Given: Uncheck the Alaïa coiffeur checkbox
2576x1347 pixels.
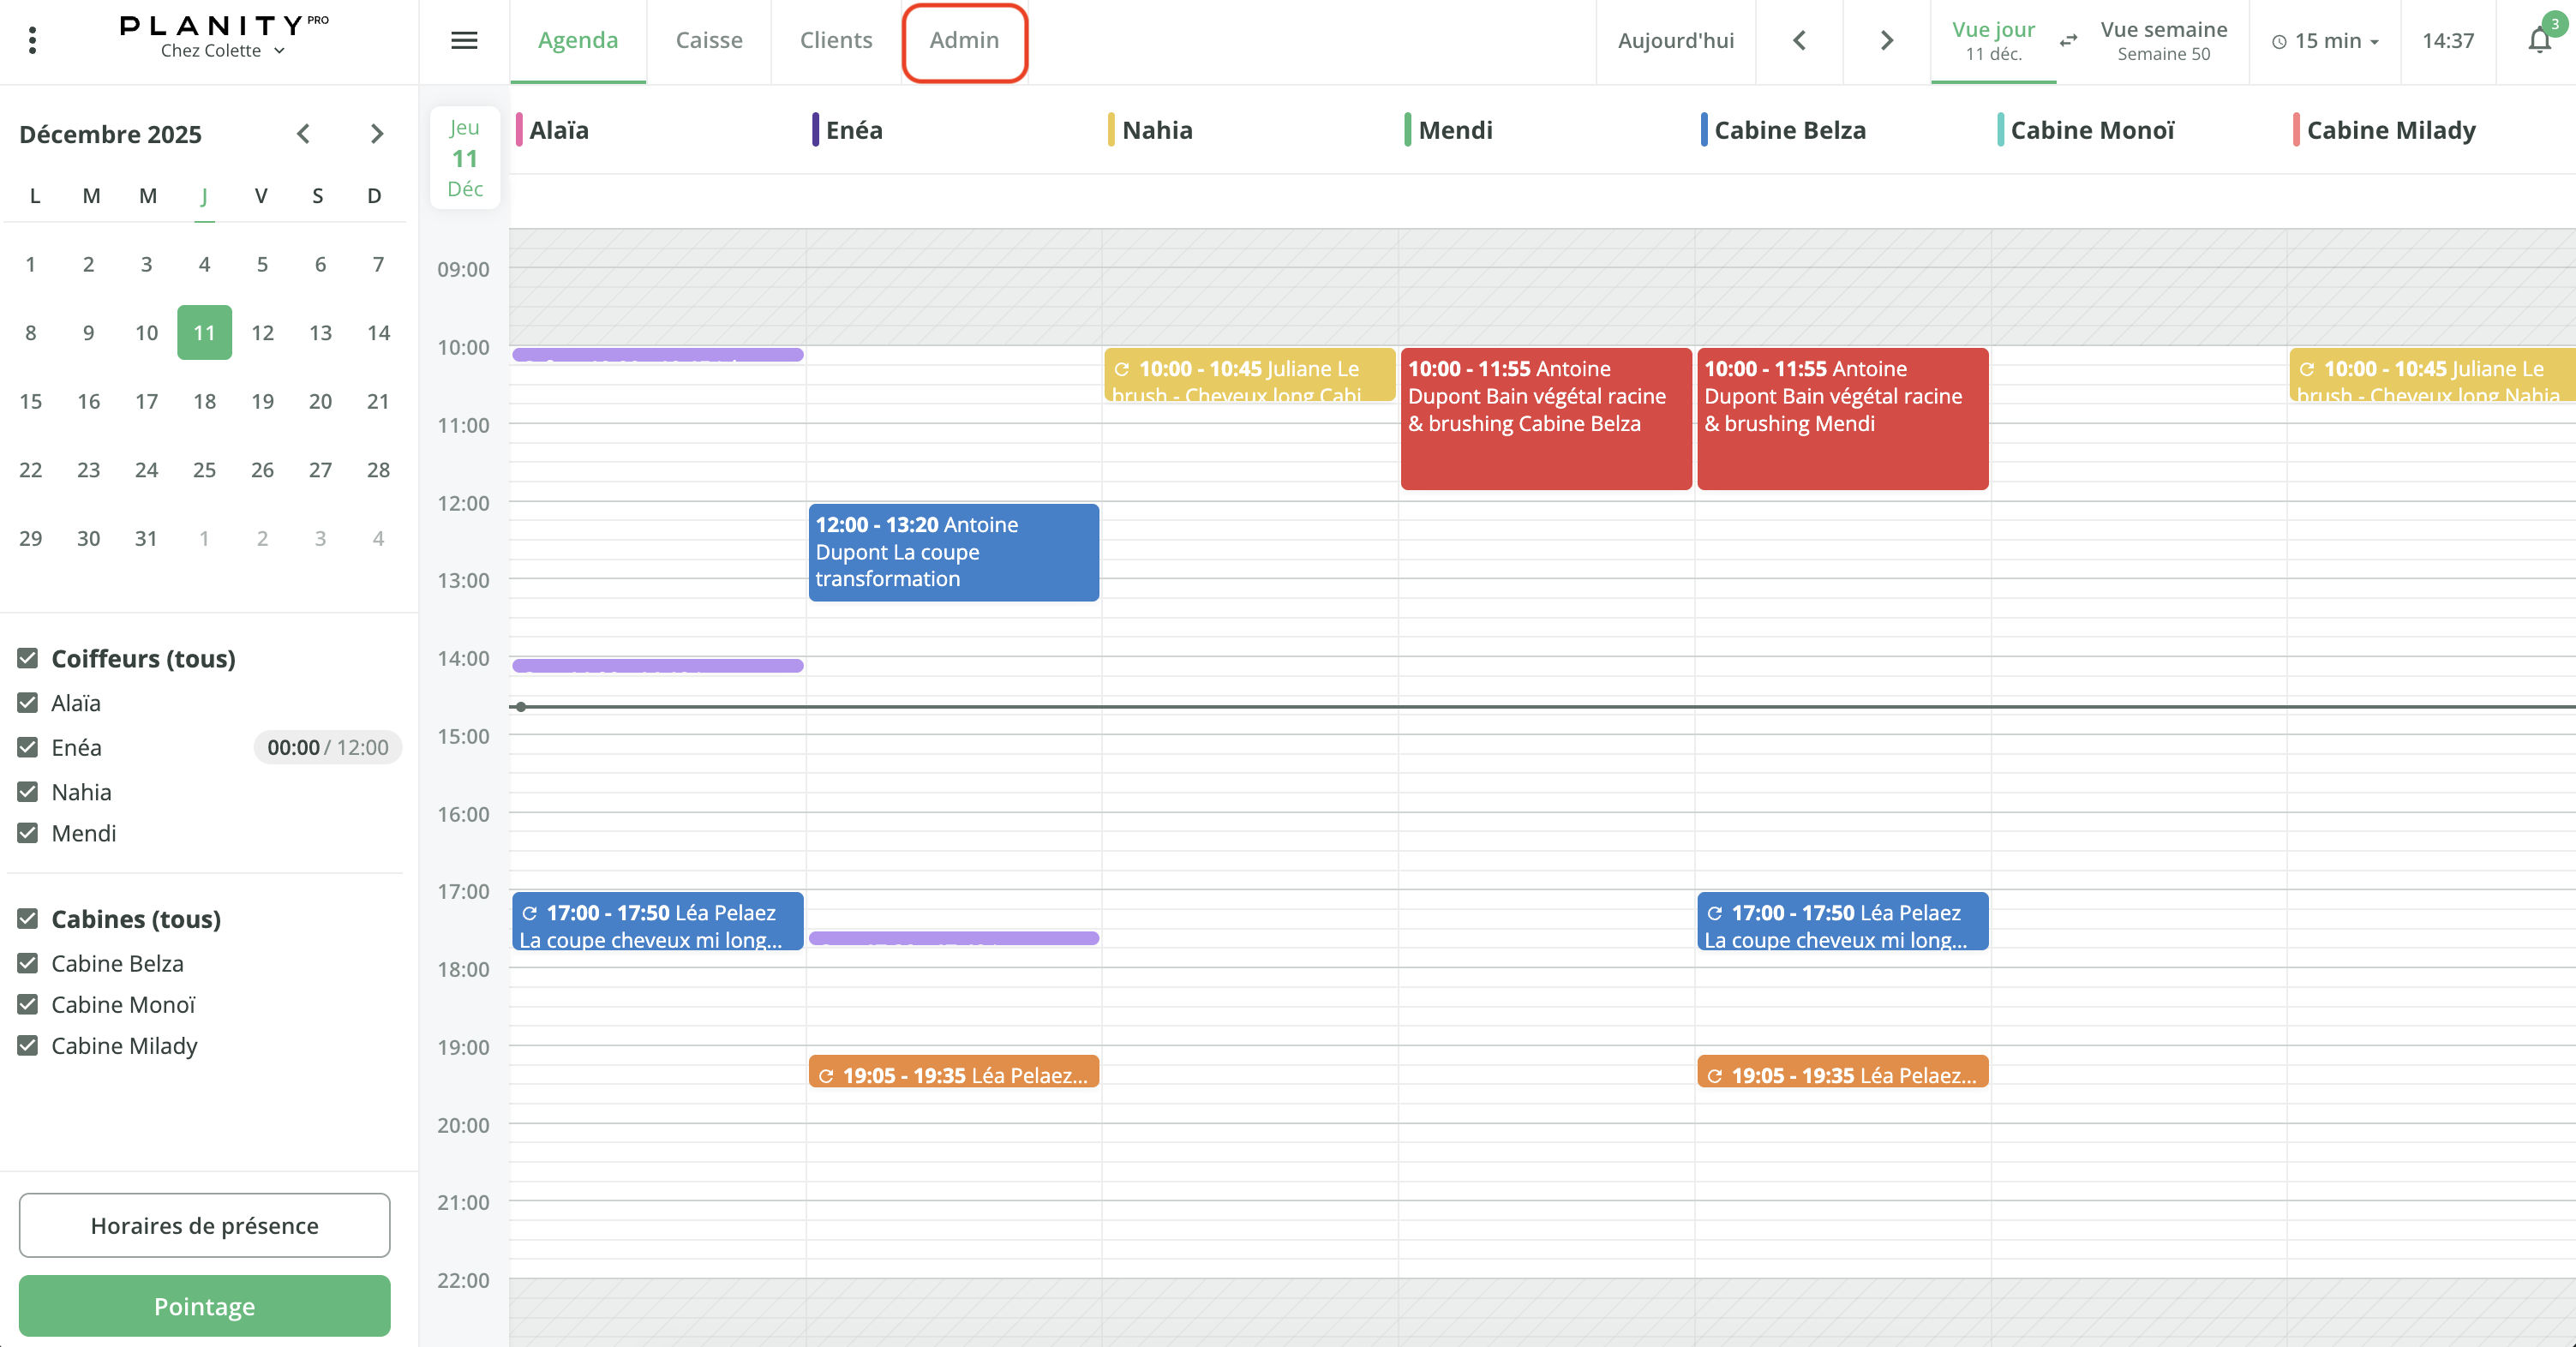Looking at the screenshot, I should tap(28, 703).
